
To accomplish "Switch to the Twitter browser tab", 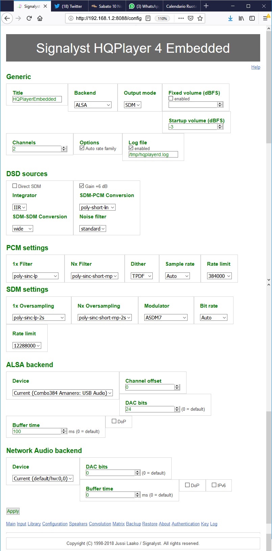I will [70, 6].
